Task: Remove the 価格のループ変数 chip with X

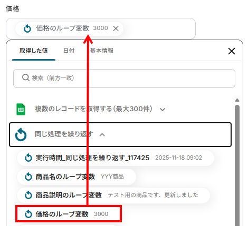Action: pyautogui.click(x=116, y=28)
